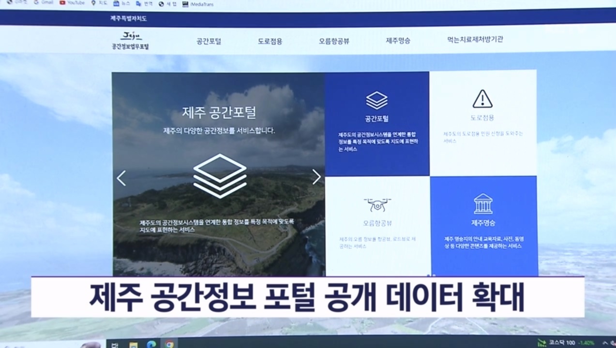Open the YouTube bookmark

pyautogui.click(x=72, y=3)
